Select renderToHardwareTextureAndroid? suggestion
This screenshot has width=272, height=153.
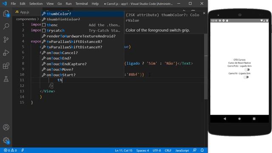tap(82, 36)
